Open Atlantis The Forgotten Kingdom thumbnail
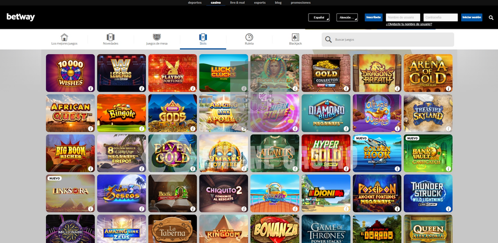 (275, 154)
